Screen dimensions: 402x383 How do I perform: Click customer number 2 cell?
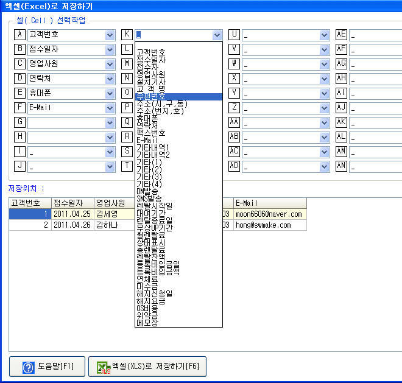pyautogui.click(x=30, y=225)
